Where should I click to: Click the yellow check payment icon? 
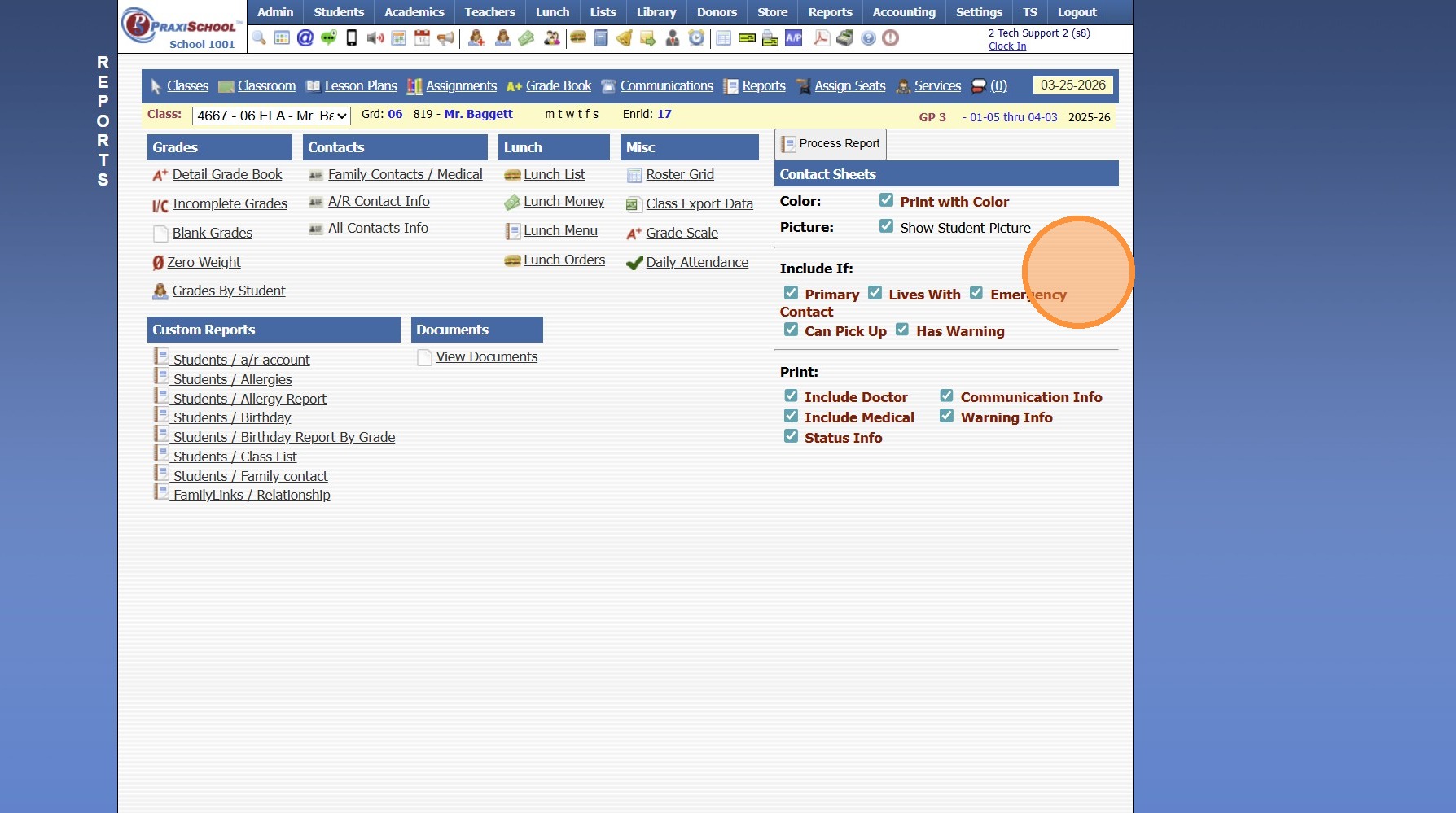747,38
